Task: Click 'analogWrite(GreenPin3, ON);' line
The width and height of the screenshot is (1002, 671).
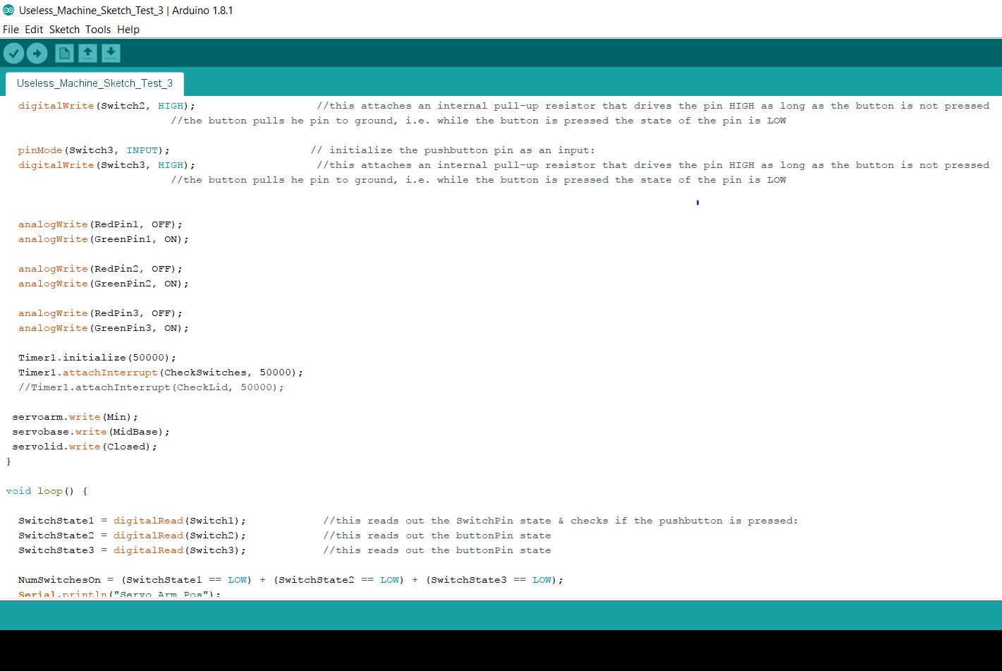Action: click(104, 328)
